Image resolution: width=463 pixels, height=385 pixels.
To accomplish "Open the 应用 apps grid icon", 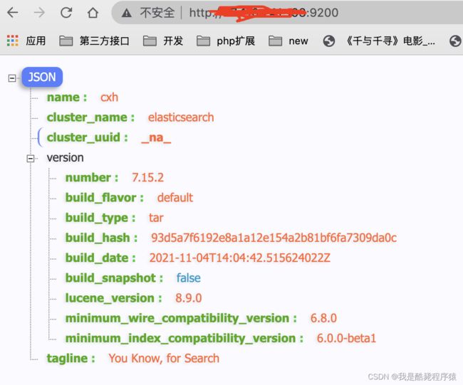I will tap(12, 41).
